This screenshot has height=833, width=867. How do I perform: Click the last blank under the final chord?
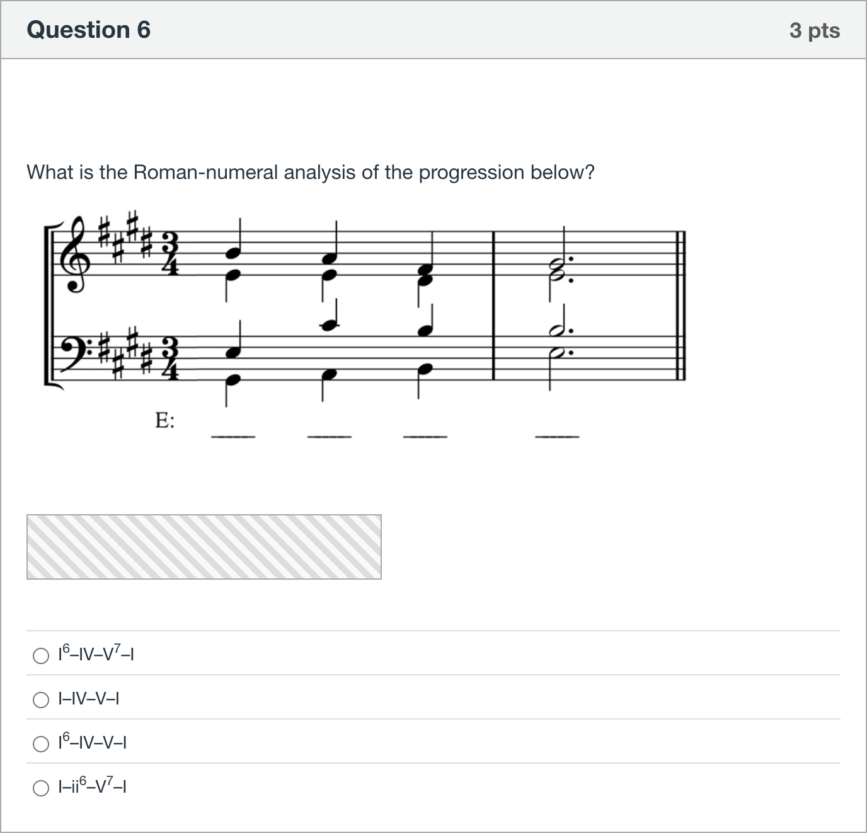pyautogui.click(x=556, y=436)
